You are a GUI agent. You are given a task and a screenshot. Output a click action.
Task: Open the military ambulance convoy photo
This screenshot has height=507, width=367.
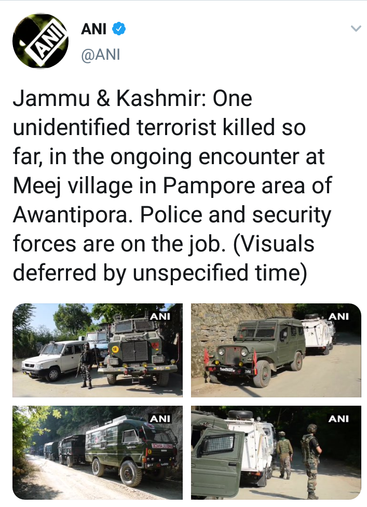tap(98, 452)
